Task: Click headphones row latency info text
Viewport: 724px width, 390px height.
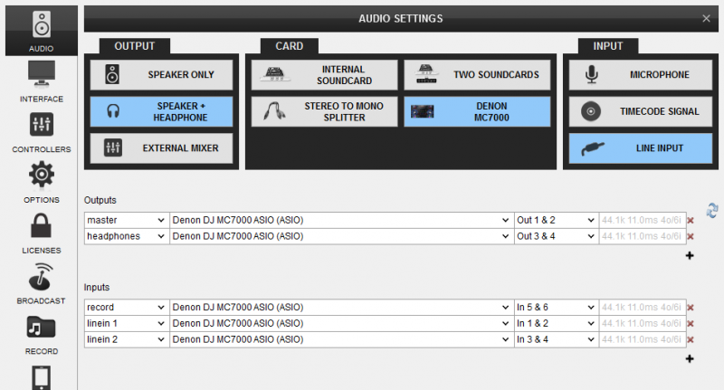Action: 642,236
